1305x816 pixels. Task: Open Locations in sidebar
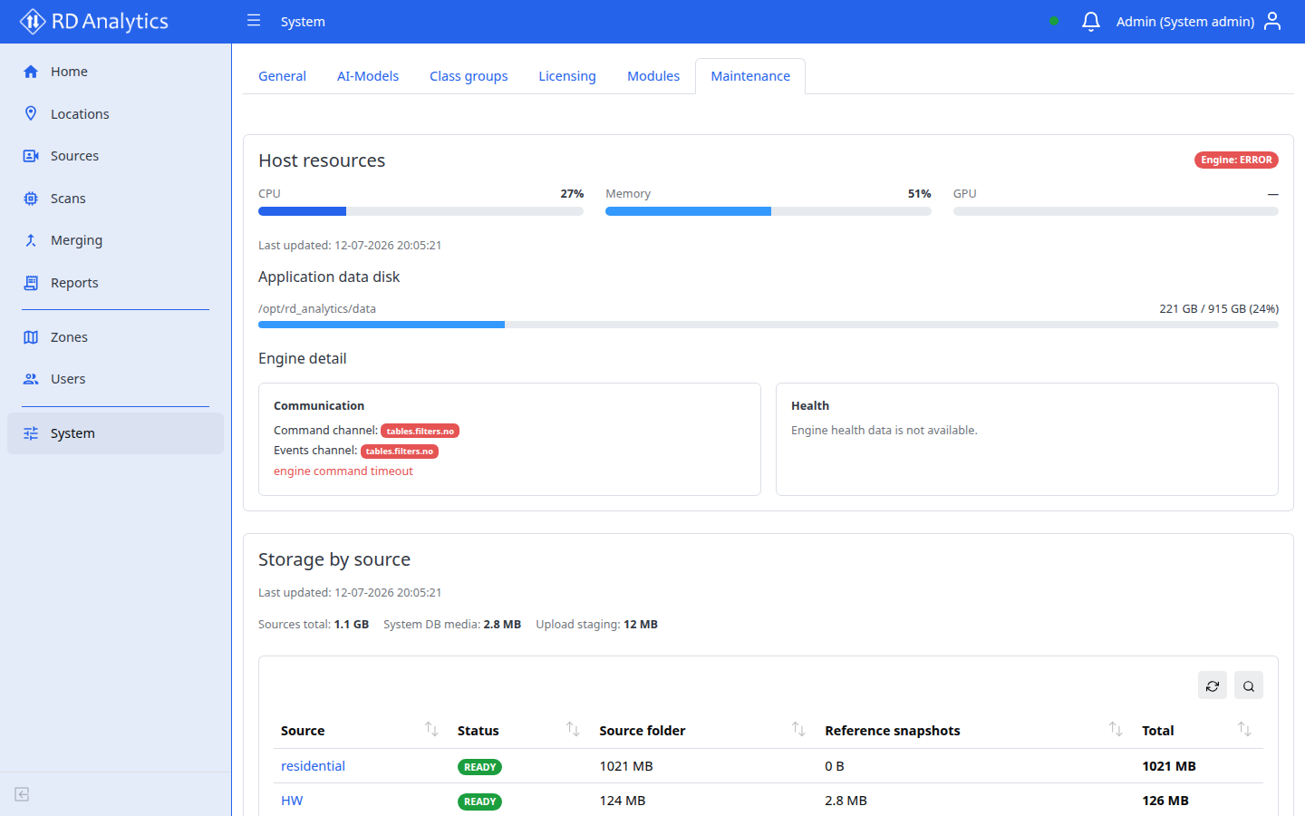(x=115, y=113)
